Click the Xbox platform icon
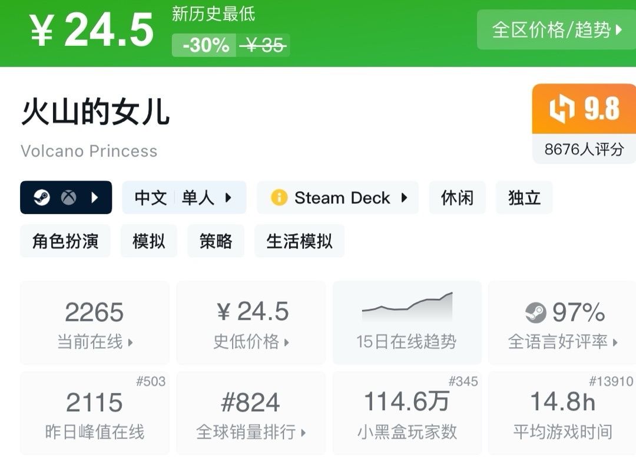 69,198
